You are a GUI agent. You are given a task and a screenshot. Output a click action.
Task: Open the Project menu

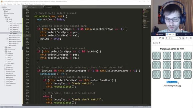[31, 4]
